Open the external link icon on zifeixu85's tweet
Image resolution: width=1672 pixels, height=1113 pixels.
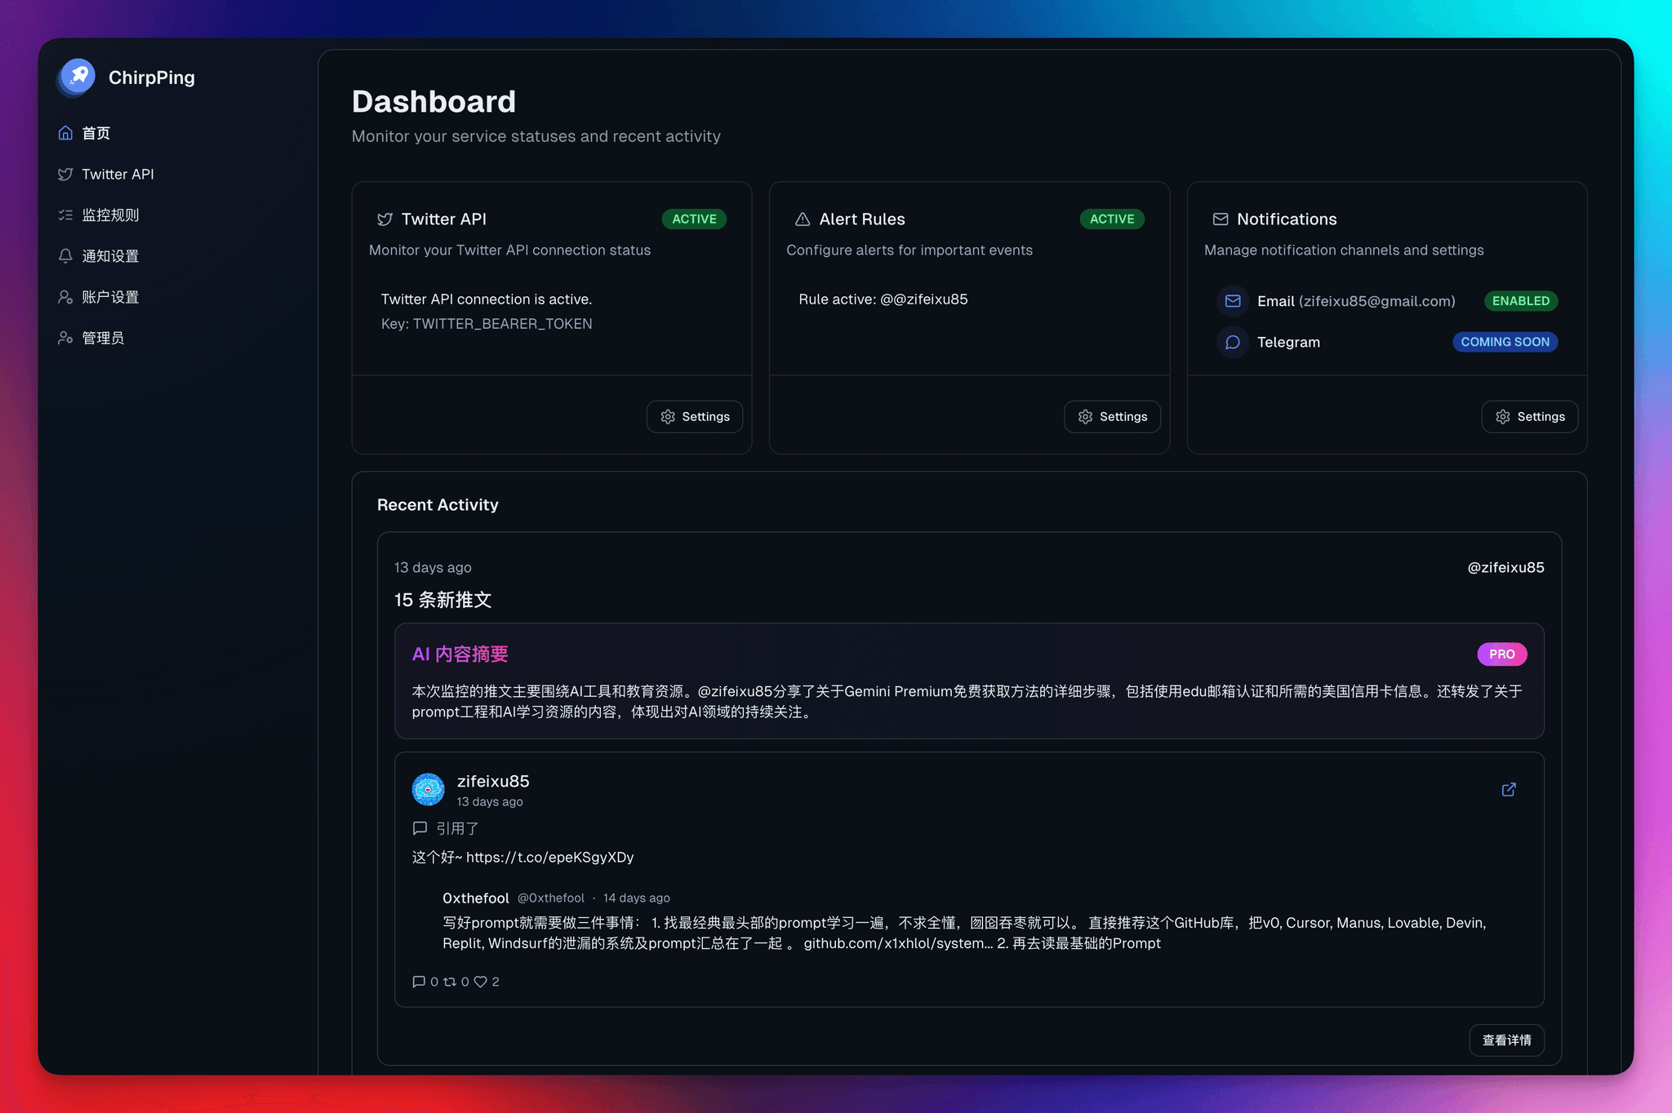coord(1509,789)
